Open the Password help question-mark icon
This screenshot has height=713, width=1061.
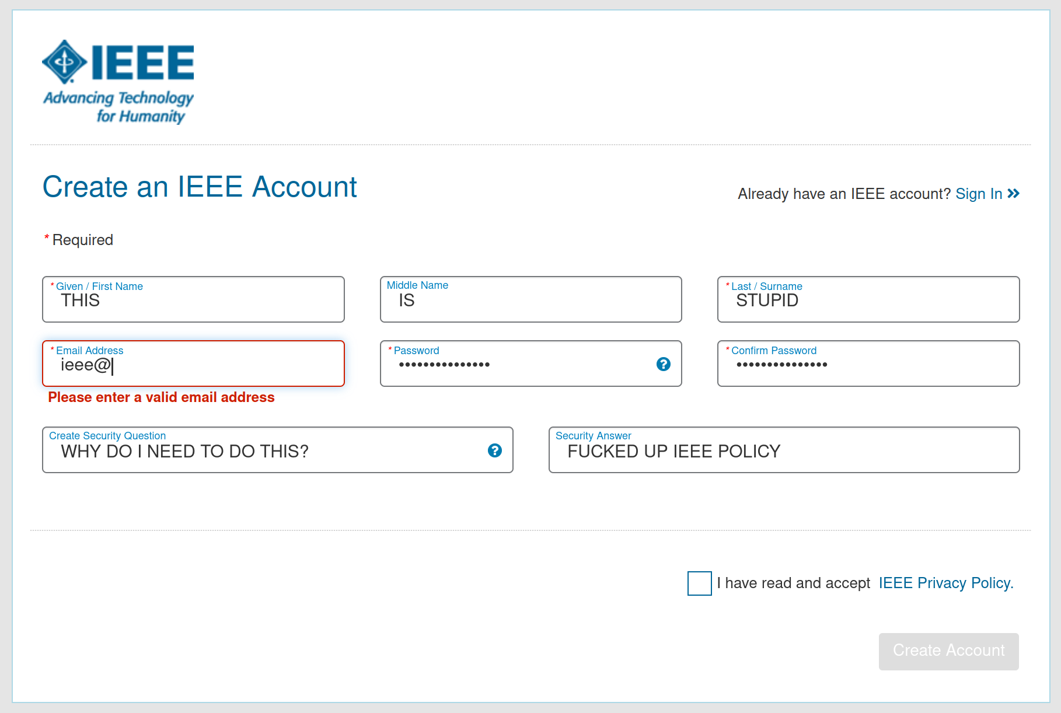pyautogui.click(x=663, y=364)
